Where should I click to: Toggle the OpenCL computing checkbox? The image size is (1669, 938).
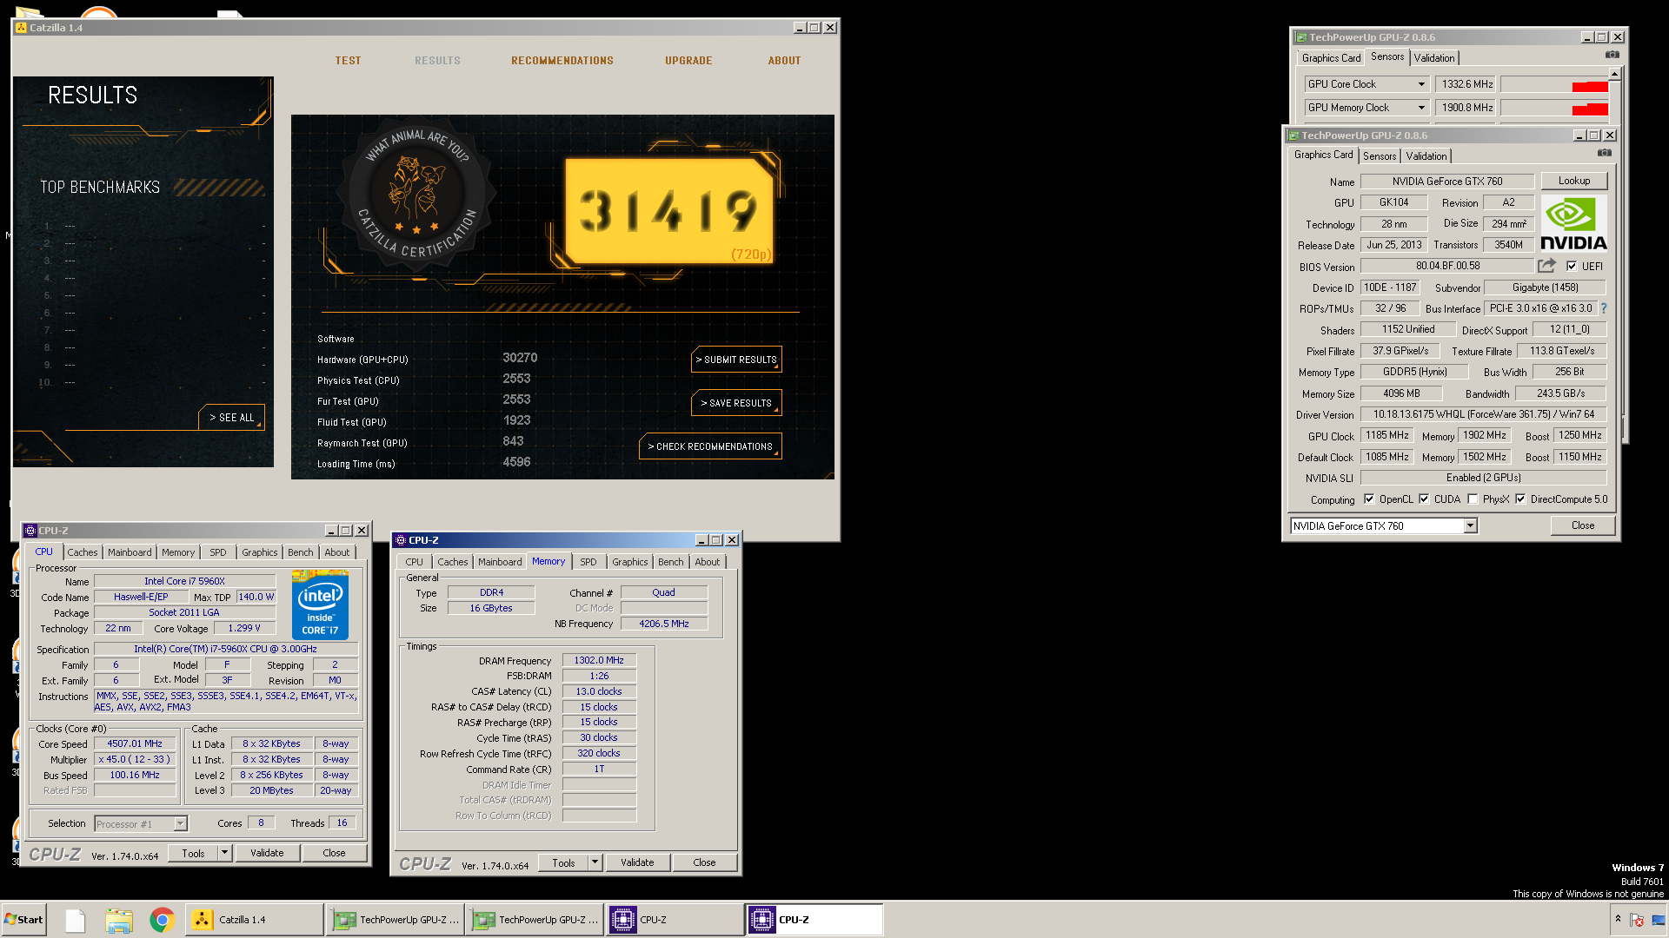click(1369, 499)
